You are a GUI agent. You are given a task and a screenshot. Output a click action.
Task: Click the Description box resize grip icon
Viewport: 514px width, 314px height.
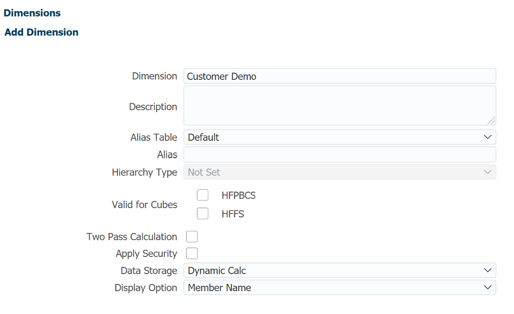(x=492, y=120)
